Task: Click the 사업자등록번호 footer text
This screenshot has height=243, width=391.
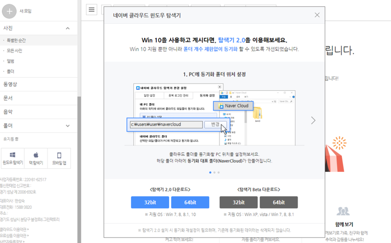Action: click(23, 180)
